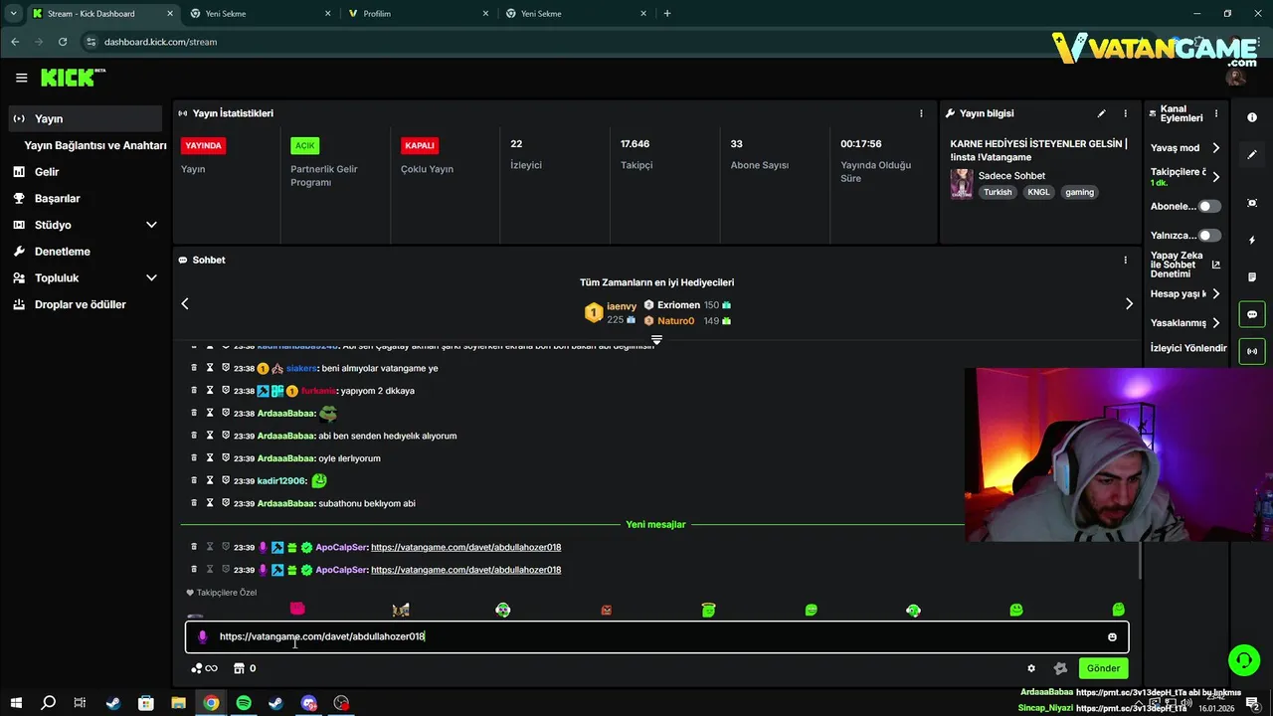Go to next top gifters slide
The image size is (1273, 716).
pyautogui.click(x=1129, y=303)
